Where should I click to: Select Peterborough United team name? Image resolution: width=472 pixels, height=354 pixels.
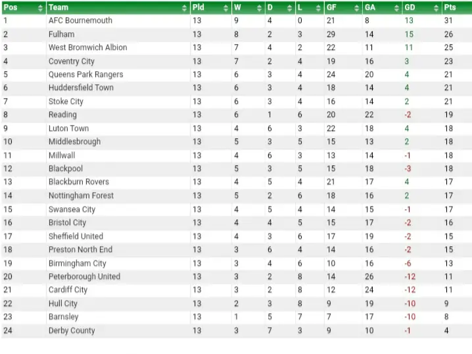(84, 276)
